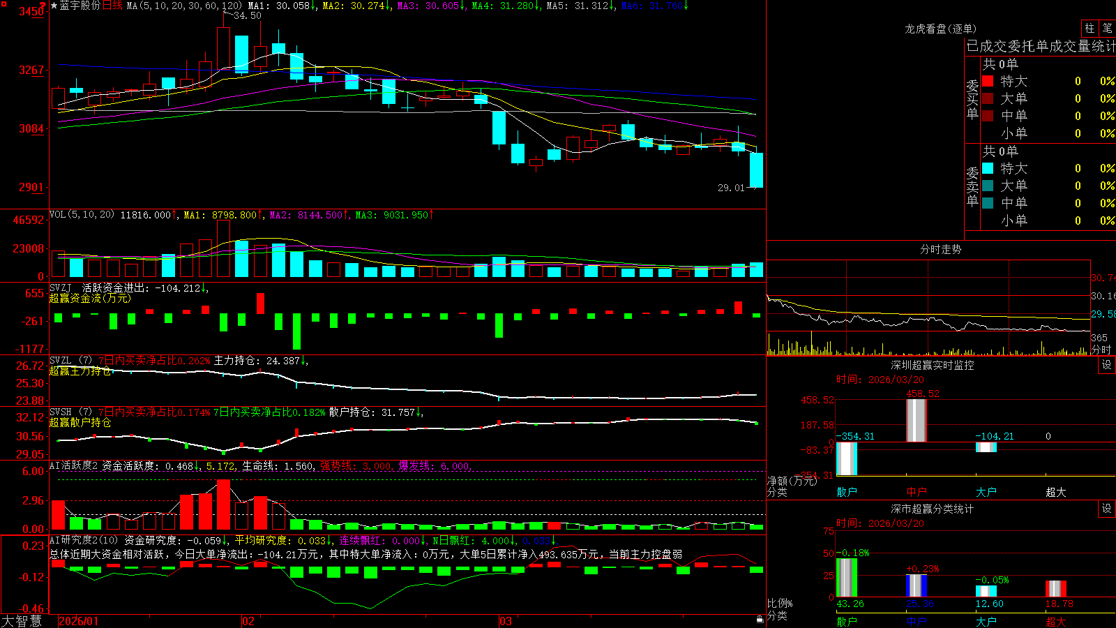Click the 超赢散户持仓 yellow label
Screen dimensions: 1116x628
click(x=80, y=423)
